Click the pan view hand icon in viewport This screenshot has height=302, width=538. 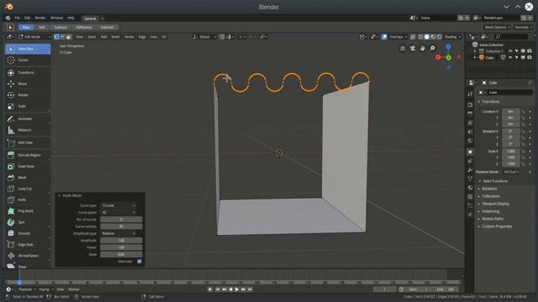(x=422, y=49)
